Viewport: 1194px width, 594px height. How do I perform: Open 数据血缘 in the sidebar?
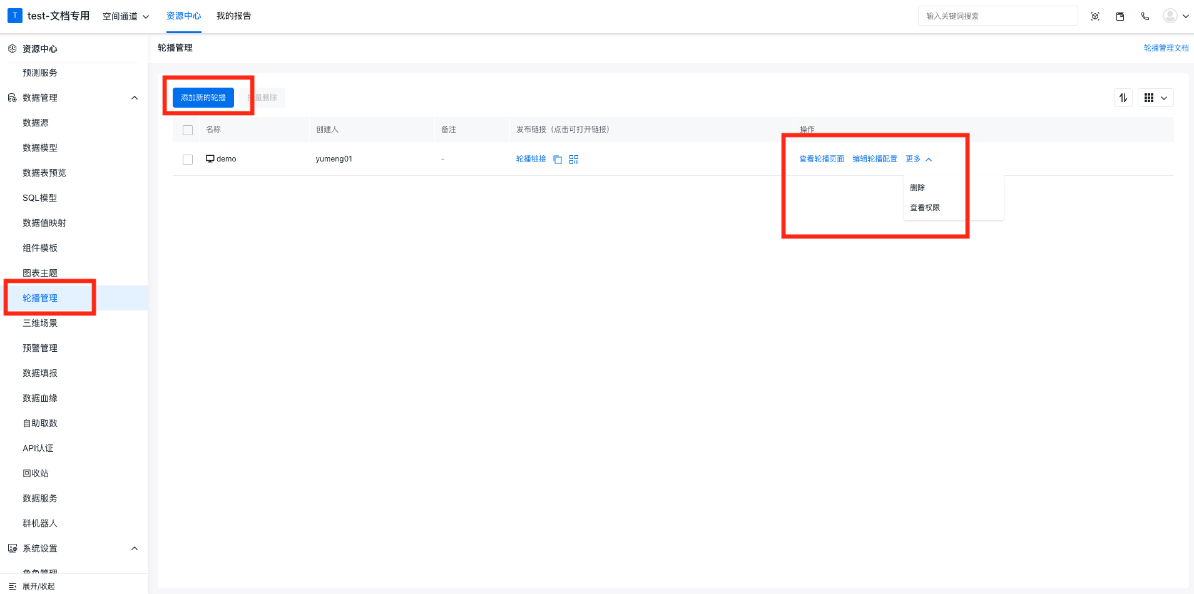coord(40,398)
